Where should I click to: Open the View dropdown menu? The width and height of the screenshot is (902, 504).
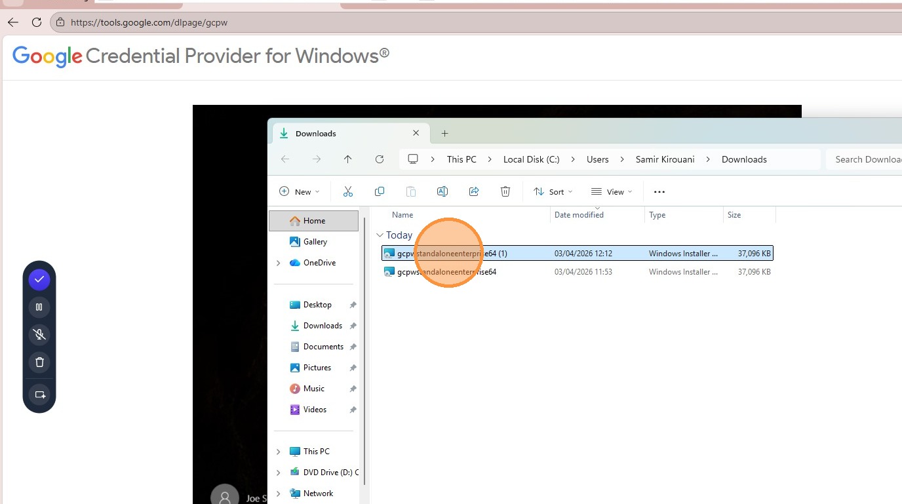point(612,191)
